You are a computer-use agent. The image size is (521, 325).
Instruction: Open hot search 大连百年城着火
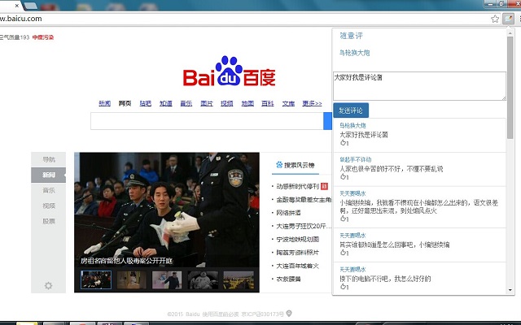point(298,266)
